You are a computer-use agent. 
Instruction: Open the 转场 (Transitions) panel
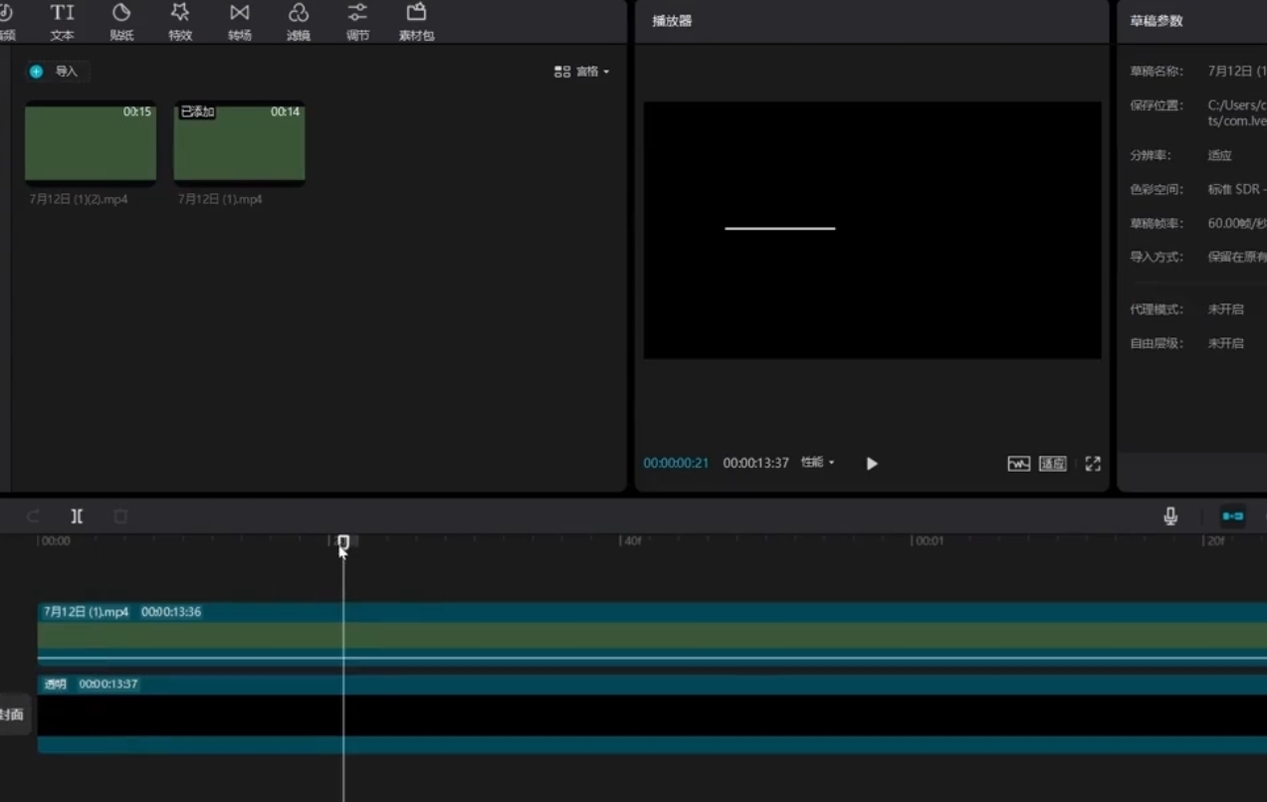239,22
